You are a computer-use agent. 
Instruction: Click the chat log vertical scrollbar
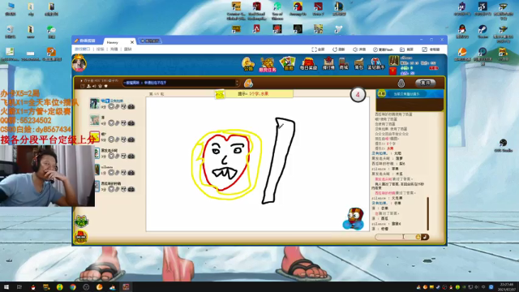coord(428,214)
